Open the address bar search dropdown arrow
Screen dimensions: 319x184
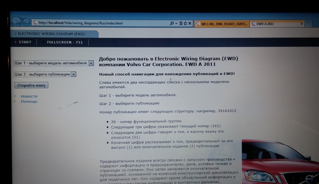pyautogui.click(x=176, y=24)
